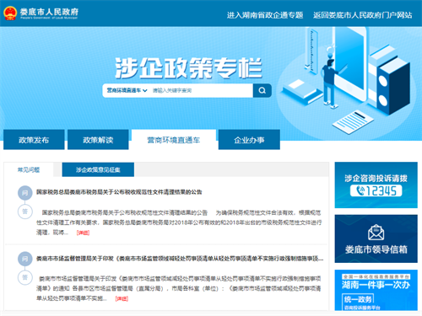The width and height of the screenshot is (422, 316).
Task: Select the 常见问题 tab
Action: pyautogui.click(x=29, y=169)
